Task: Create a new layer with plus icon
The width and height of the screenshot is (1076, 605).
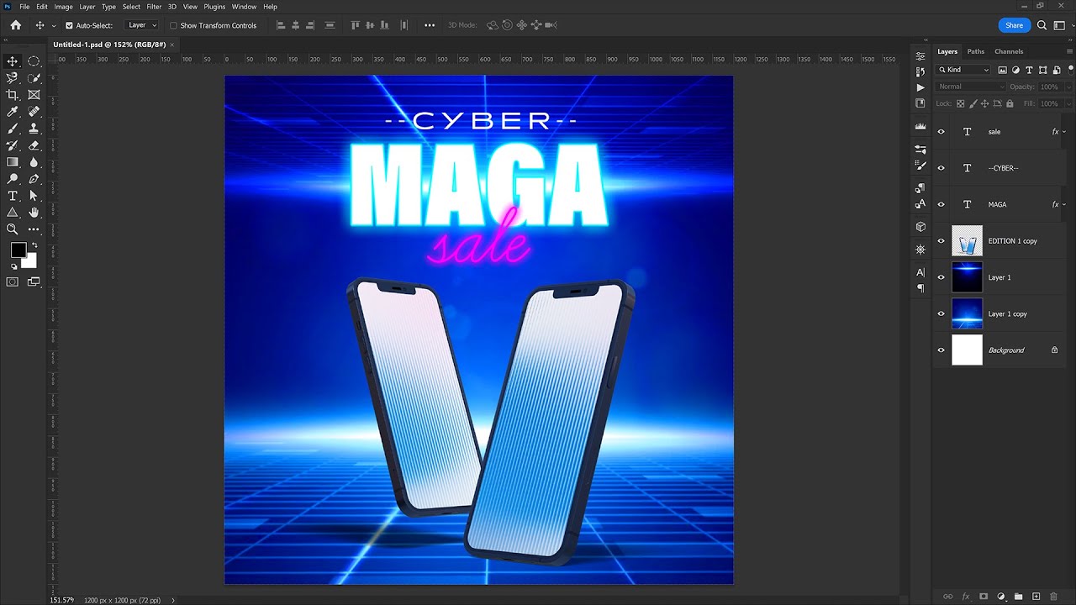Action: (1036, 597)
